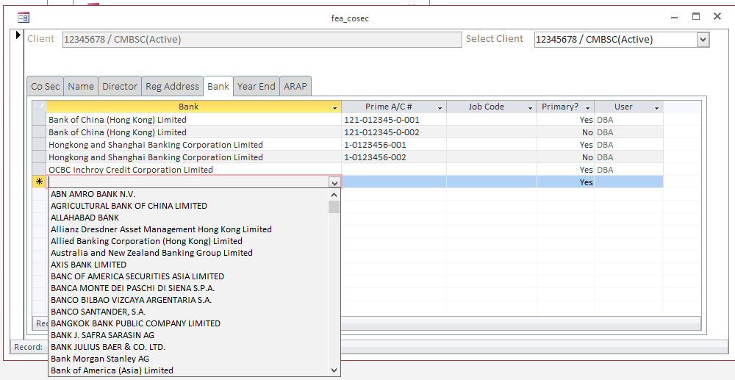Click OCBC Inchroy Credit Corporation Limited cell
735x380 pixels.
click(193, 170)
